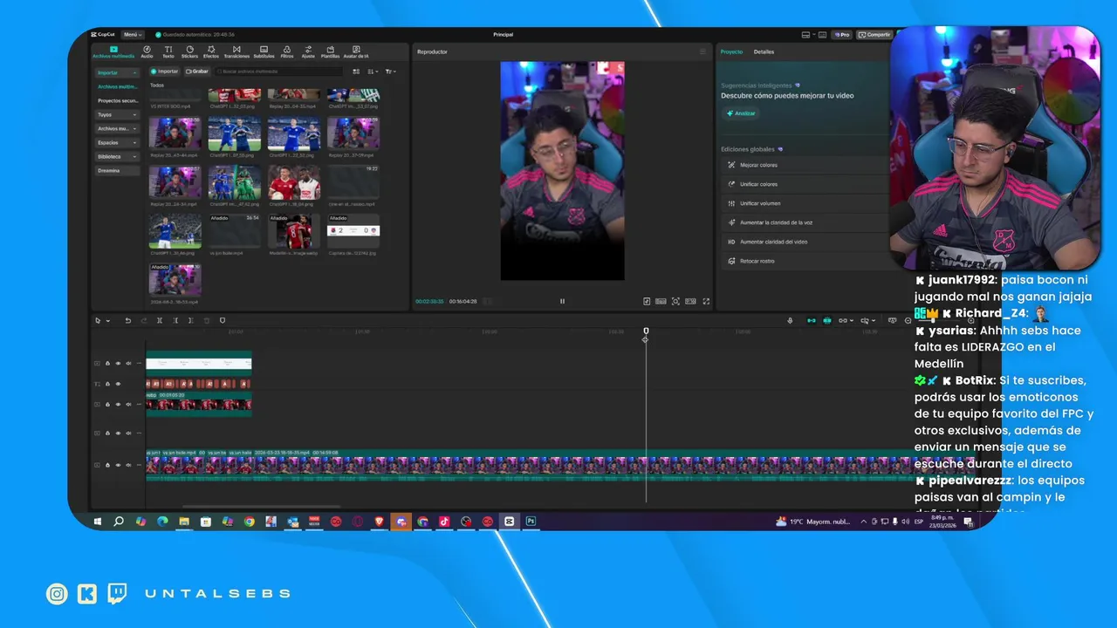
Task: Open the CapCut Menú dropdown
Action: tap(133, 35)
